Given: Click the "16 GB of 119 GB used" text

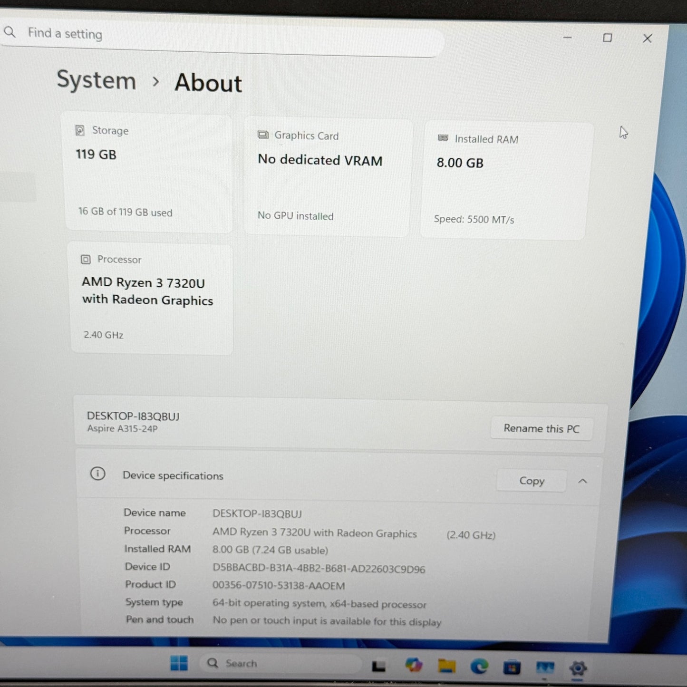Looking at the screenshot, I should pyautogui.click(x=126, y=212).
